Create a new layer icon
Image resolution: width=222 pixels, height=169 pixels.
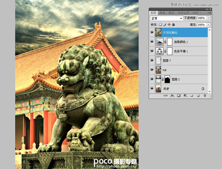[x=198, y=96]
